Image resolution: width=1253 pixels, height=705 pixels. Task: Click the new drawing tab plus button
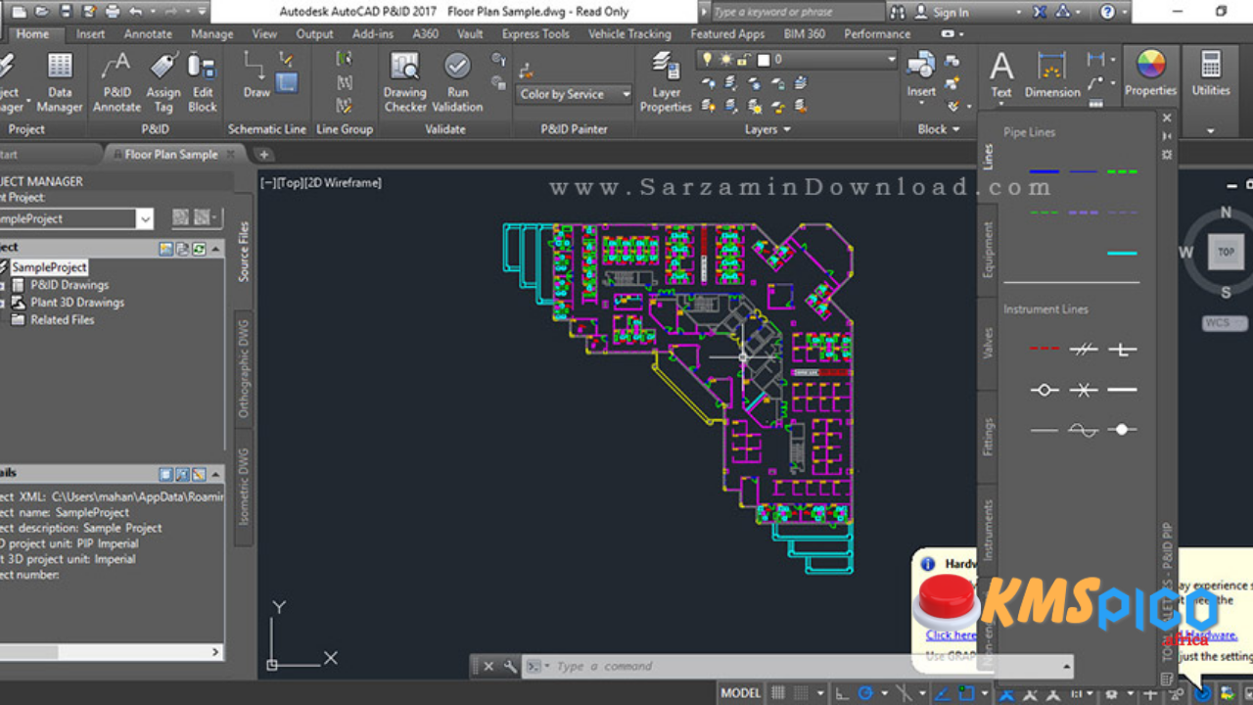pos(262,154)
